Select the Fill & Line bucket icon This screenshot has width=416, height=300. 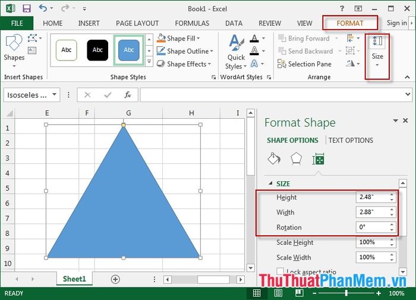click(x=273, y=159)
